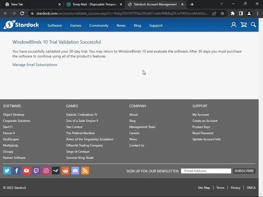Open Stardock's Discord server icon
Viewport: 263px width, 197px height.
[75, 171]
